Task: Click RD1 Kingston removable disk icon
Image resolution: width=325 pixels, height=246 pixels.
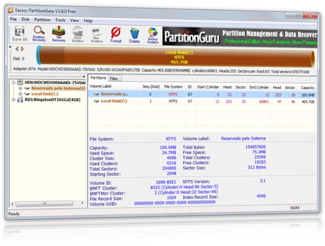Action: tap(20, 100)
